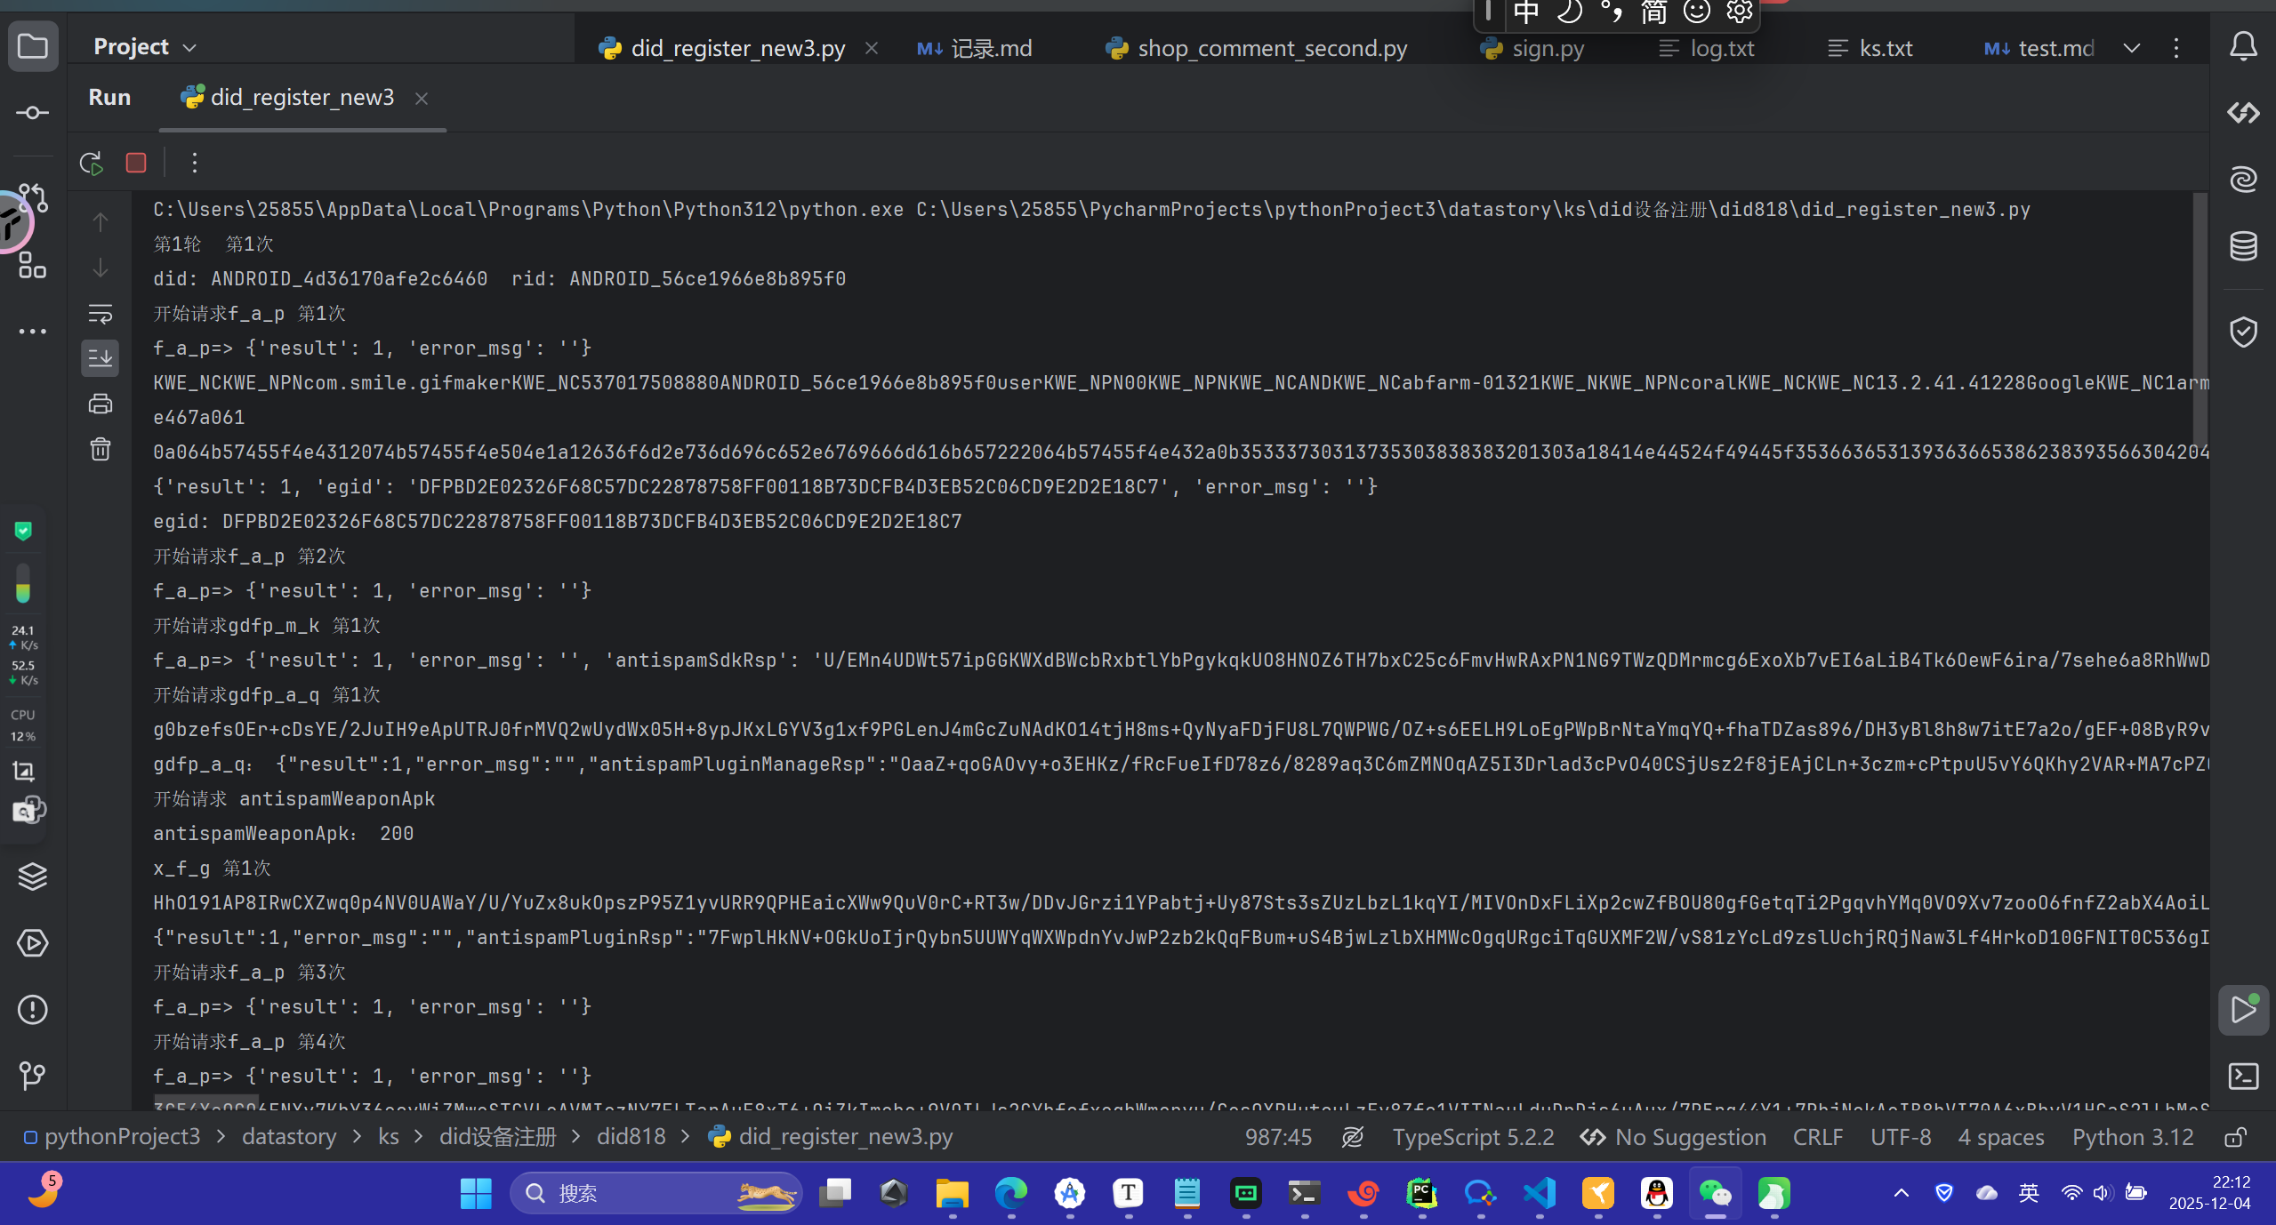Open the UTF-8 encoding selector
The height and width of the screenshot is (1225, 2276).
[x=1901, y=1137]
